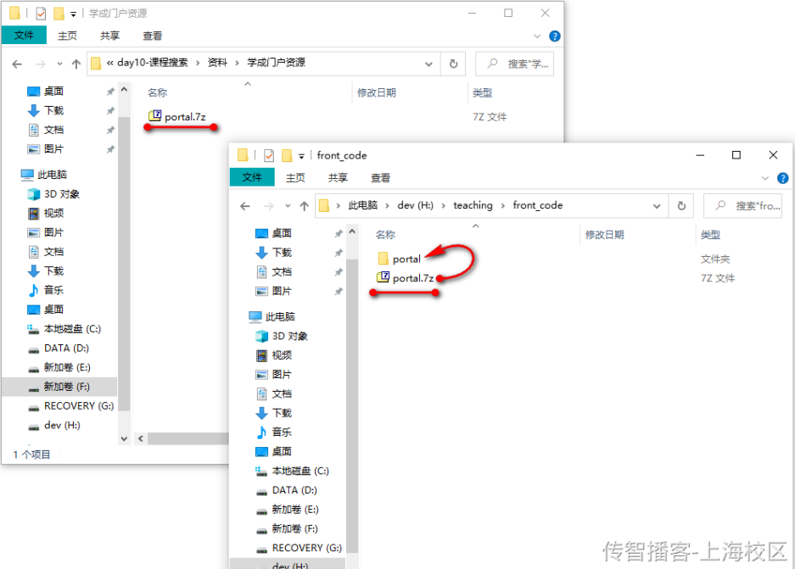Open recent locations dropdown in 学成门户资源 window
This screenshot has height=569, width=795.
(x=59, y=64)
